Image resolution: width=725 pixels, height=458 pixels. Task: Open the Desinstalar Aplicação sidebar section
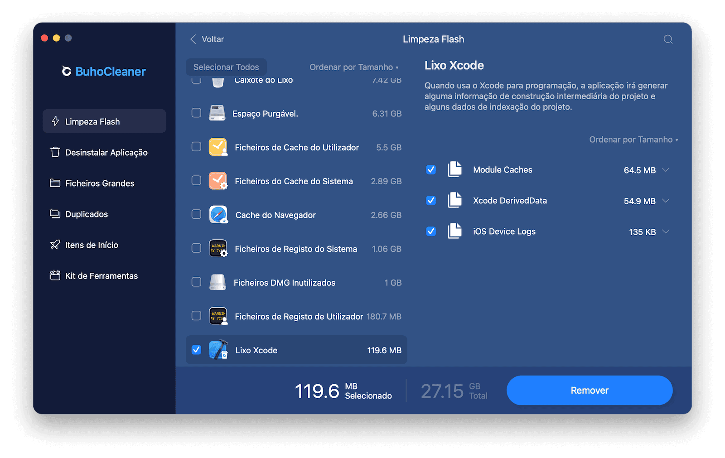pos(104,152)
